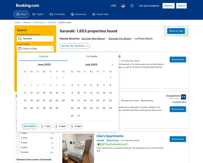This screenshot has height=163, width=203.
Task: Change currency with the USD selector
Action: coord(114,6)
